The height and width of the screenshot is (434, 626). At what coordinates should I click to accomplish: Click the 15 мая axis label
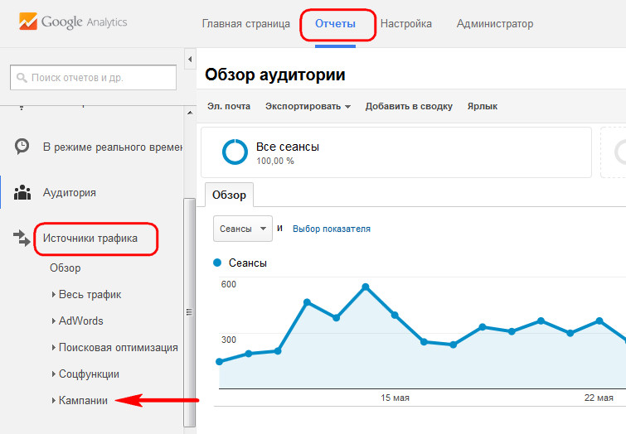click(395, 398)
